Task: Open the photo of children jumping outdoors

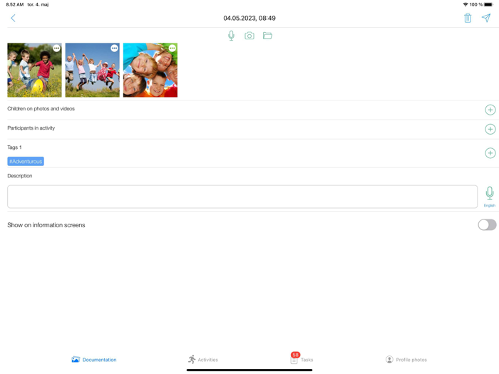Action: coord(92,70)
